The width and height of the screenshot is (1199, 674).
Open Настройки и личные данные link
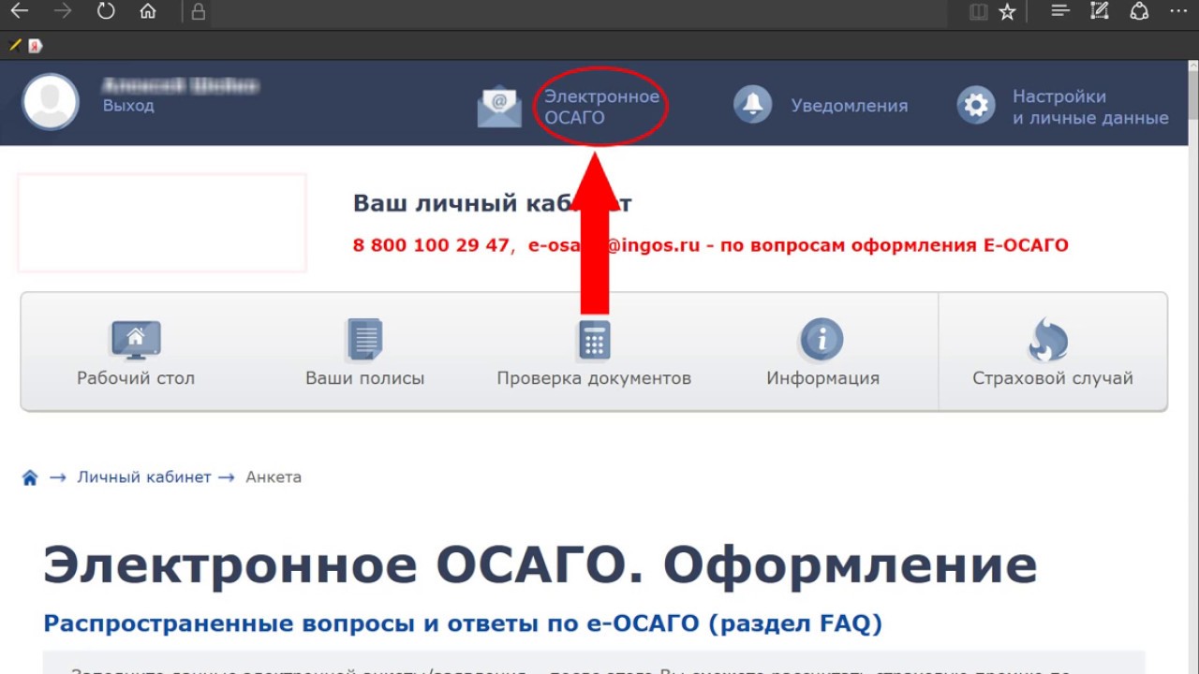[1090, 107]
